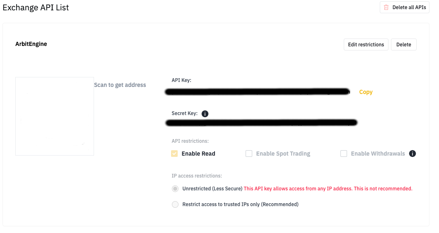
Task: Click the IP access restrictions label
Action: 197,176
